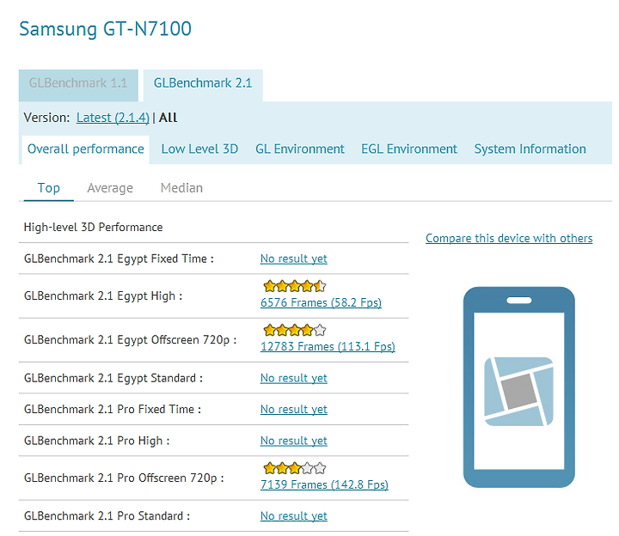The width and height of the screenshot is (619, 536).
Task: Open 12783 Frames (113.1 Fps) result
Action: [328, 346]
